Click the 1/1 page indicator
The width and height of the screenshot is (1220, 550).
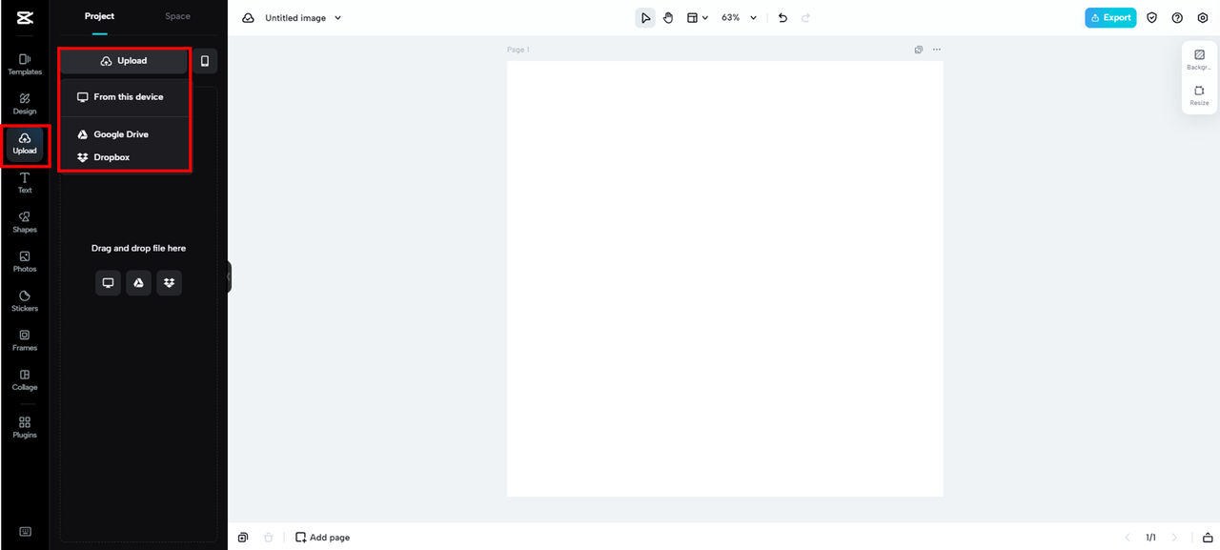tap(1150, 538)
